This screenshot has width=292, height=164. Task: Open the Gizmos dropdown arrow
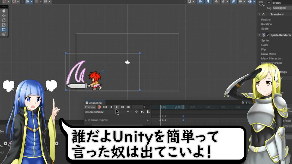(254, 2)
